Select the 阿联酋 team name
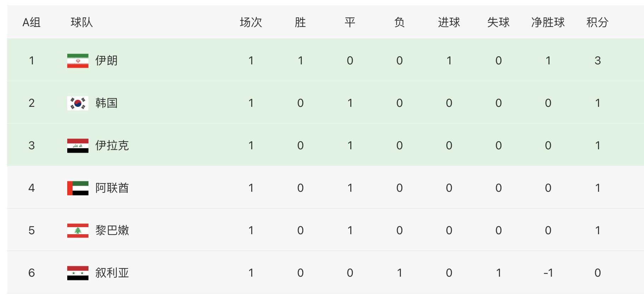The image size is (644, 300). click(x=112, y=188)
